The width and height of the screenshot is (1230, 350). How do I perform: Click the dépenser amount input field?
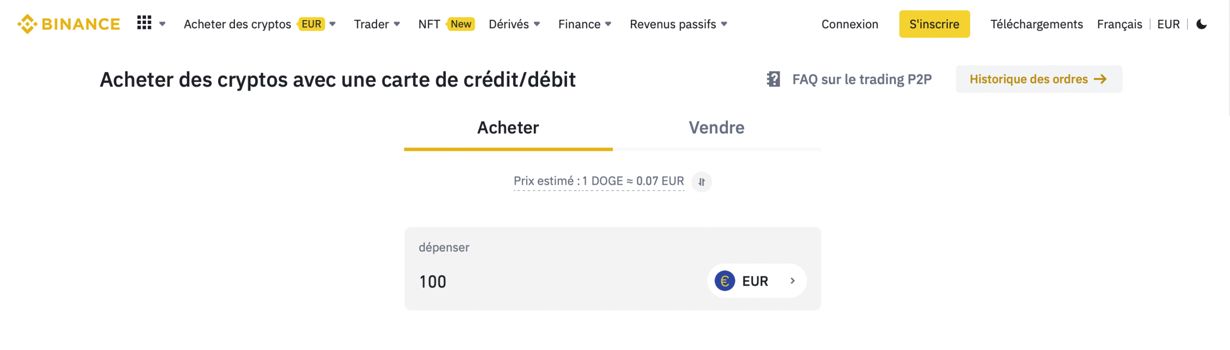tap(553, 281)
